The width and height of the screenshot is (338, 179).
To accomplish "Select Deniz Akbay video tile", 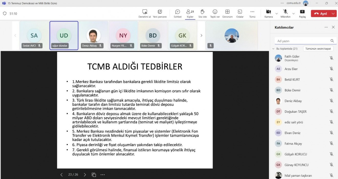I will tap(93, 36).
